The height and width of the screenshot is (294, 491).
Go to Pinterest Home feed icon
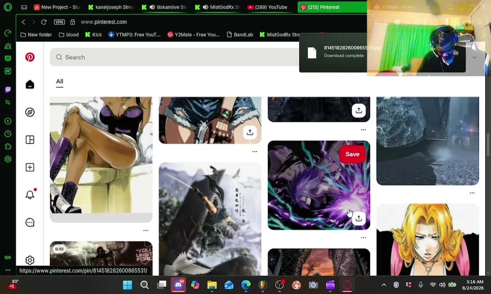click(30, 85)
